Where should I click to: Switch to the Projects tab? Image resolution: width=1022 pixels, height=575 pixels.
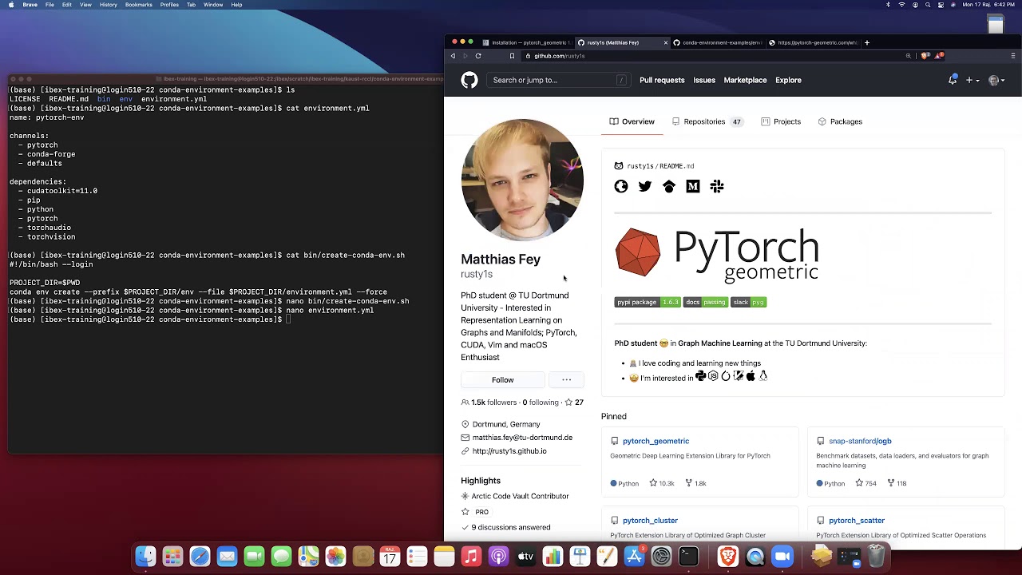(x=781, y=121)
